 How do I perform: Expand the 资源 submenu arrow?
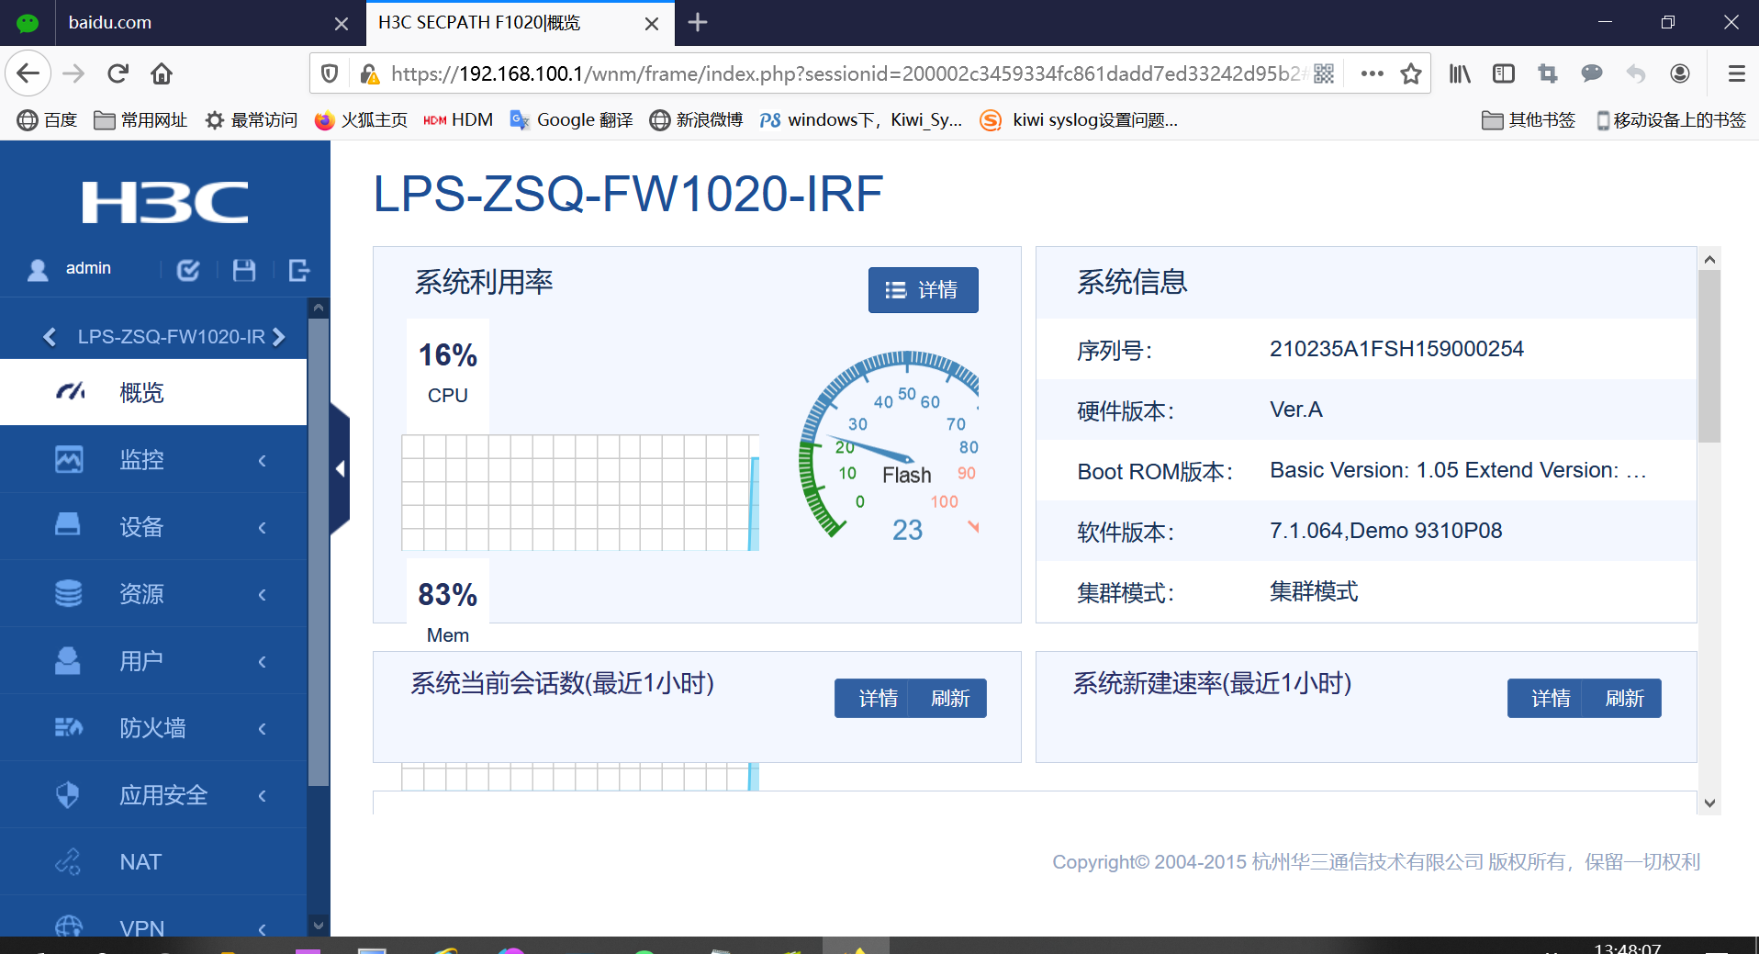pyautogui.click(x=263, y=594)
